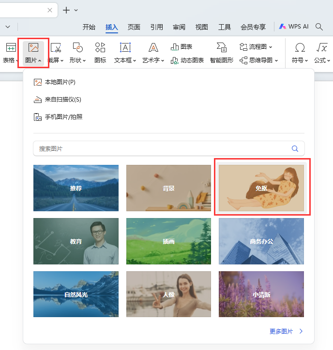333x350 pixels.
Task: Click the new tab plus icon
Action: pyautogui.click(x=66, y=10)
